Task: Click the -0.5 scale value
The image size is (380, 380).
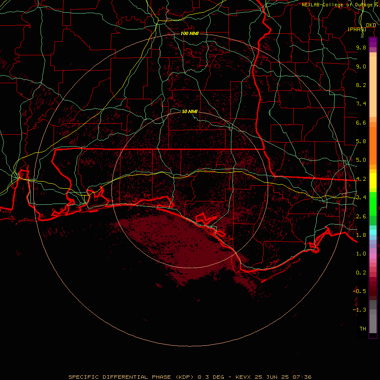Action: point(360,291)
